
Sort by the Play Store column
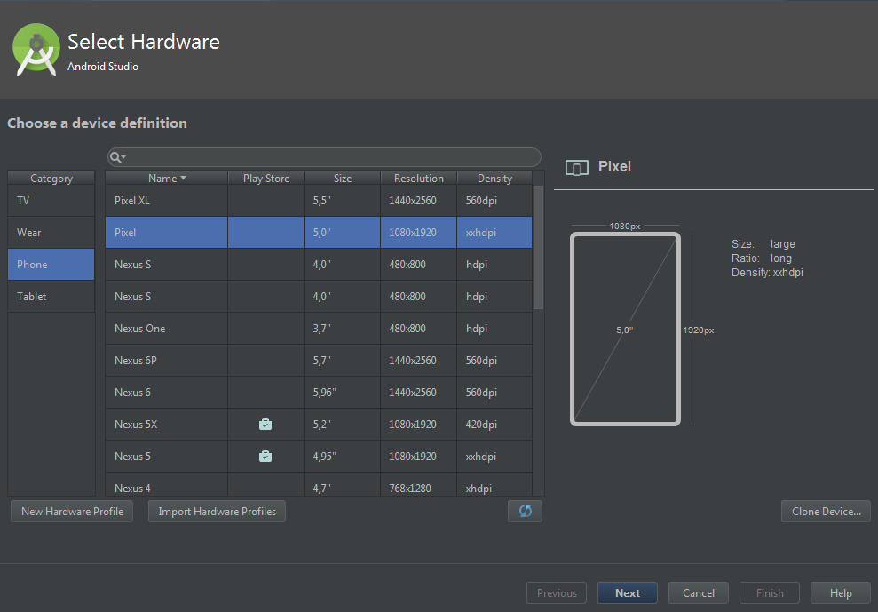pyautogui.click(x=265, y=179)
